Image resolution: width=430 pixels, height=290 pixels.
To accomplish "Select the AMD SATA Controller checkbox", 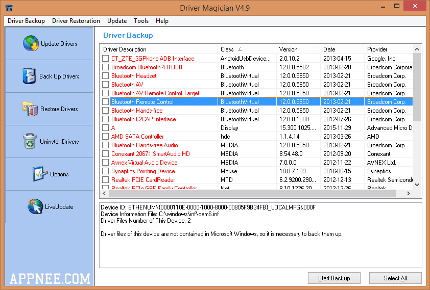I will (105, 137).
